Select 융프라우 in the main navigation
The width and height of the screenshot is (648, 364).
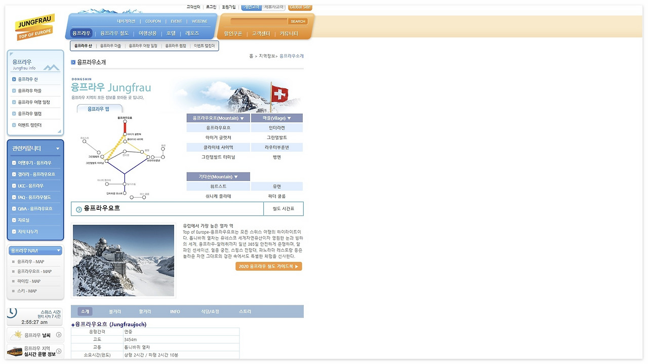(81, 33)
